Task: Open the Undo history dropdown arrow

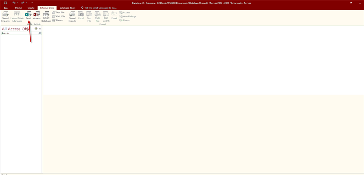Action: 18,3
